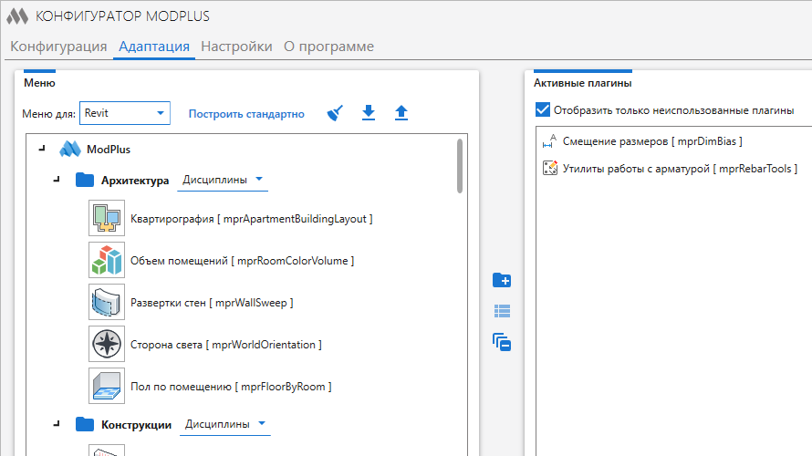812x456 pixels.
Task: Switch to the Адаптация tab
Action: tap(154, 47)
